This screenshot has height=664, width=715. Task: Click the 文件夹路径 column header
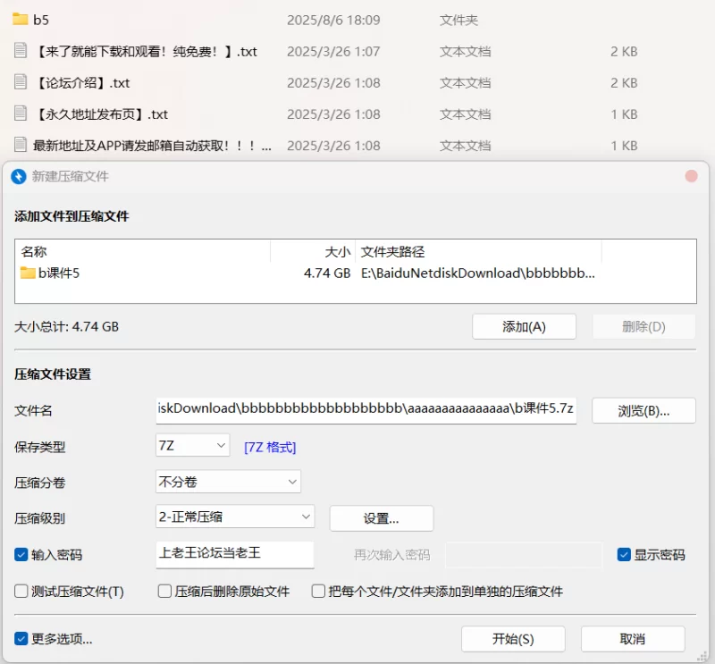(x=478, y=251)
